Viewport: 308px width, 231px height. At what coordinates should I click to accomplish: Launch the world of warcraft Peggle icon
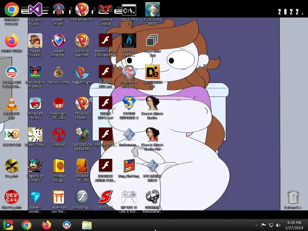pos(82,41)
